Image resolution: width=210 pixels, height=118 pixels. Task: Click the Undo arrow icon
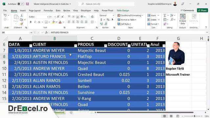(5, 15)
